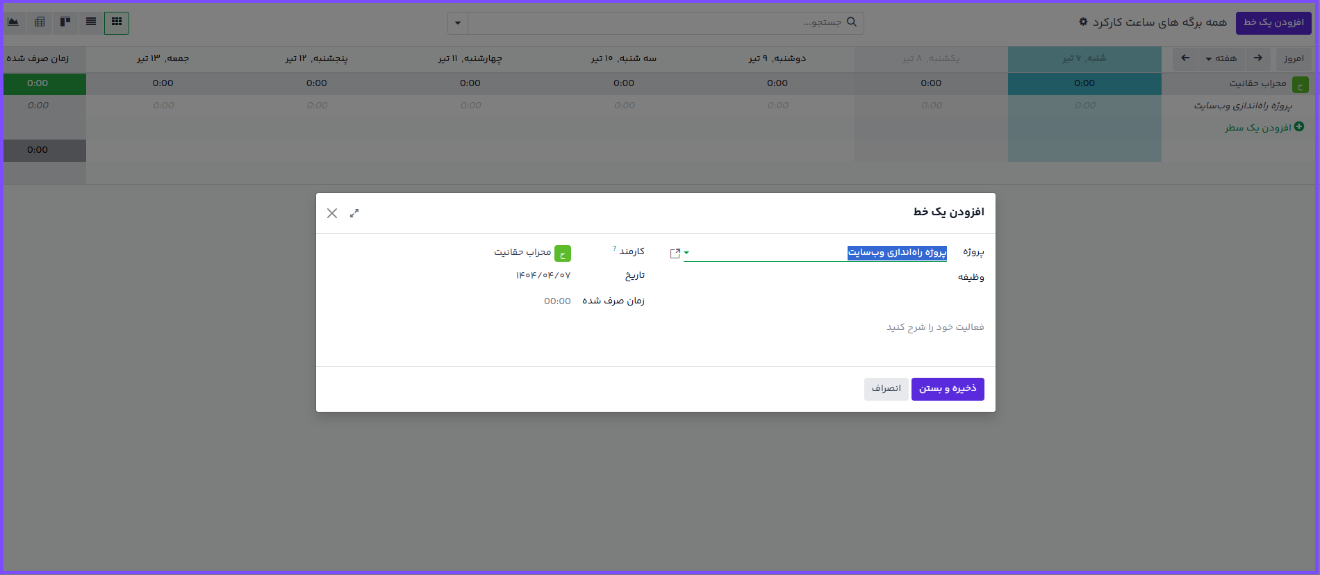Open the project external link icon

tap(675, 253)
